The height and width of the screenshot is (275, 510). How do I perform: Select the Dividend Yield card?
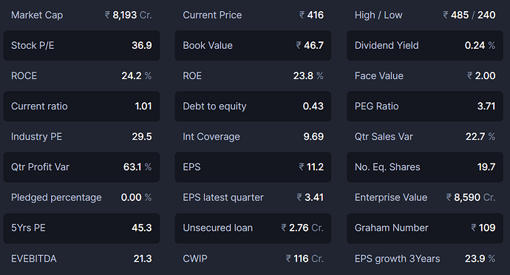click(x=425, y=46)
